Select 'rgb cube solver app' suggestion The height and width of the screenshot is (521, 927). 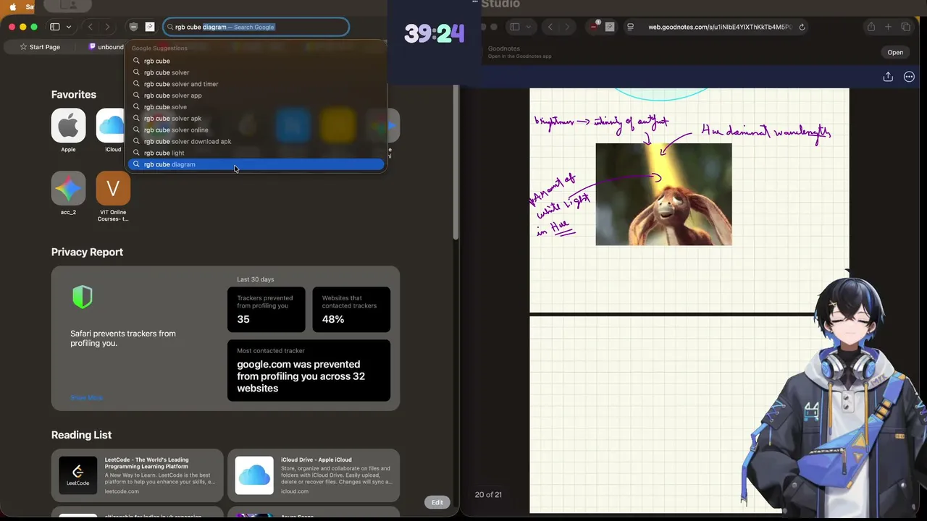pyautogui.click(x=256, y=96)
